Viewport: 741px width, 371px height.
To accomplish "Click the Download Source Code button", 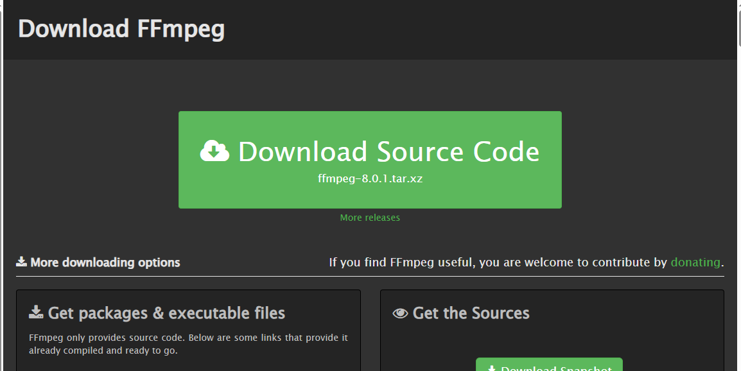I will [x=370, y=160].
